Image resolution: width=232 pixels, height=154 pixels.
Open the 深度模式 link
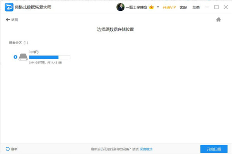click(146, 149)
